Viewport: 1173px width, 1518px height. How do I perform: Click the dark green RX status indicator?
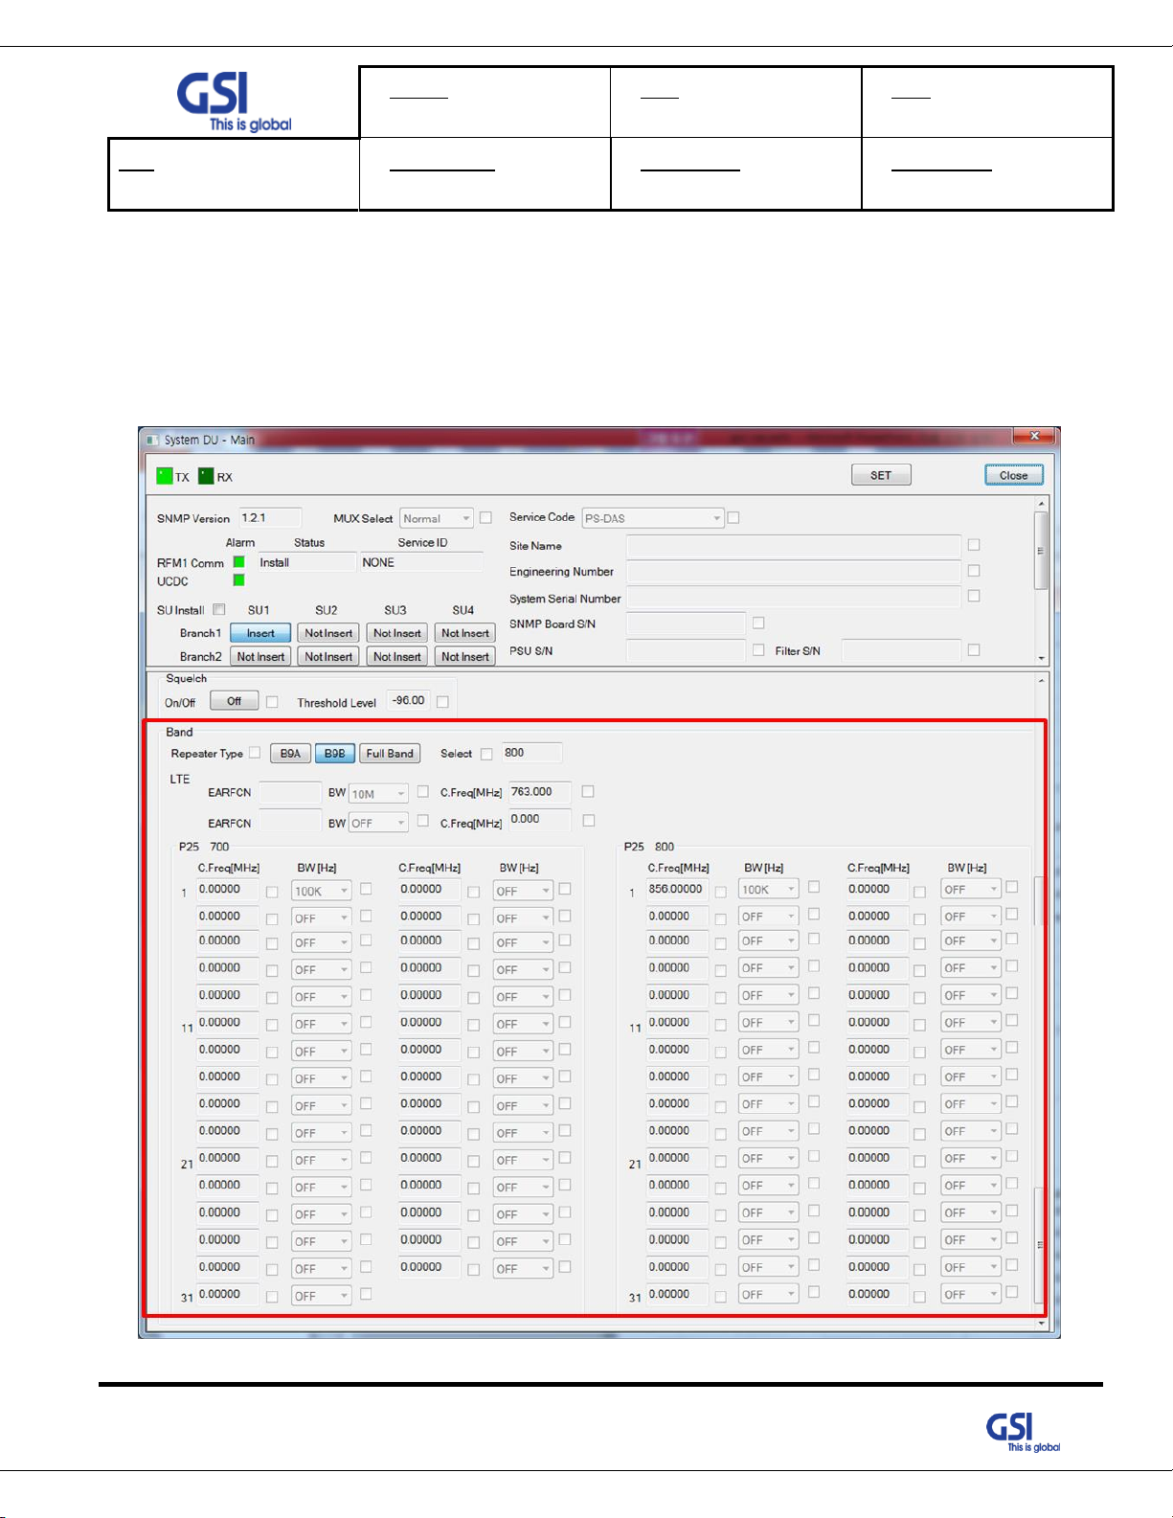tap(206, 476)
